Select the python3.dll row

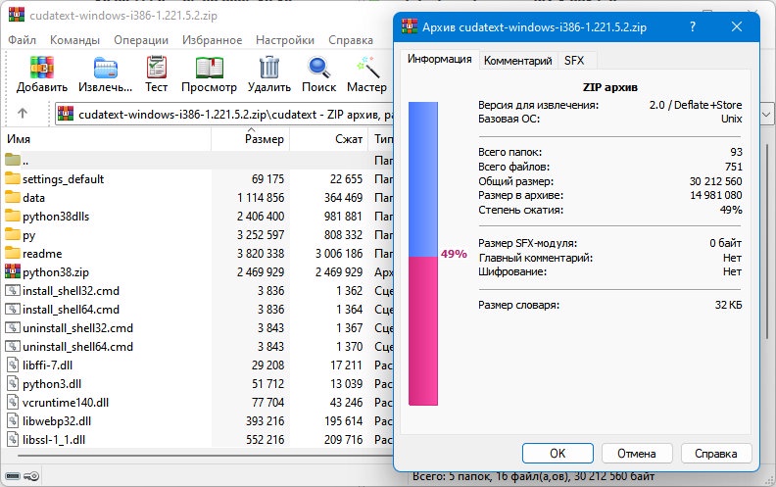pos(198,383)
